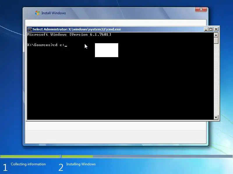Viewport: 233px width, 174px height.
Task: Click the Installing Windows progress bar
Action: [147, 156]
